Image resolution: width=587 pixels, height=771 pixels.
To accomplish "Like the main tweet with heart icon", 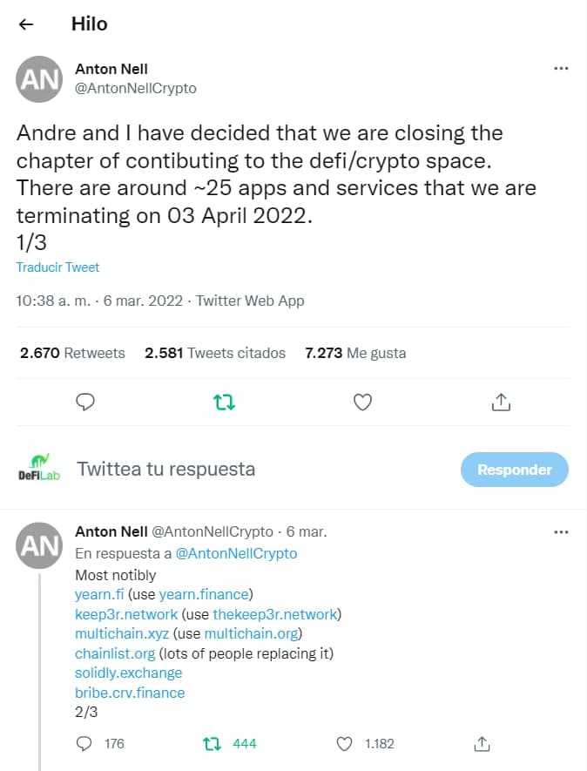I will pyautogui.click(x=362, y=402).
